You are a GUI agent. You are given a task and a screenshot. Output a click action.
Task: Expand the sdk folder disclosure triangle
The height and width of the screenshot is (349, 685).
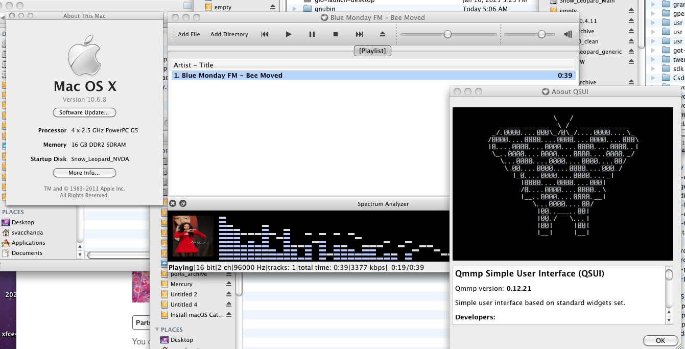tap(653, 68)
